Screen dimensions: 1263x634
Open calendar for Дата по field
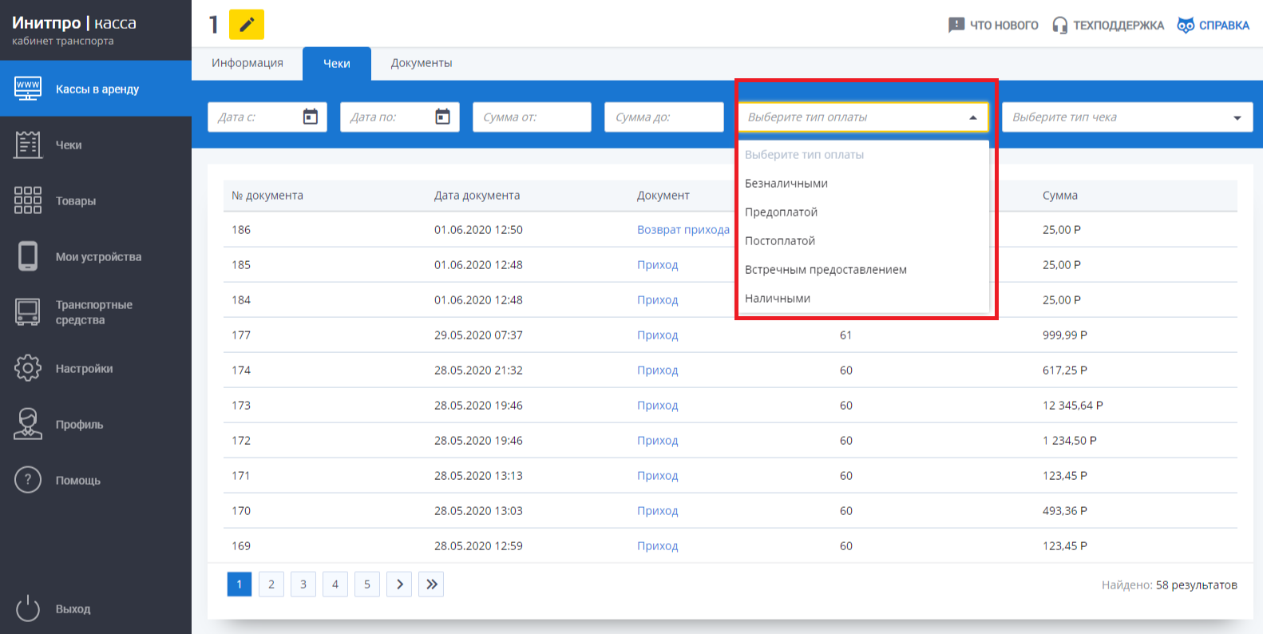(443, 117)
